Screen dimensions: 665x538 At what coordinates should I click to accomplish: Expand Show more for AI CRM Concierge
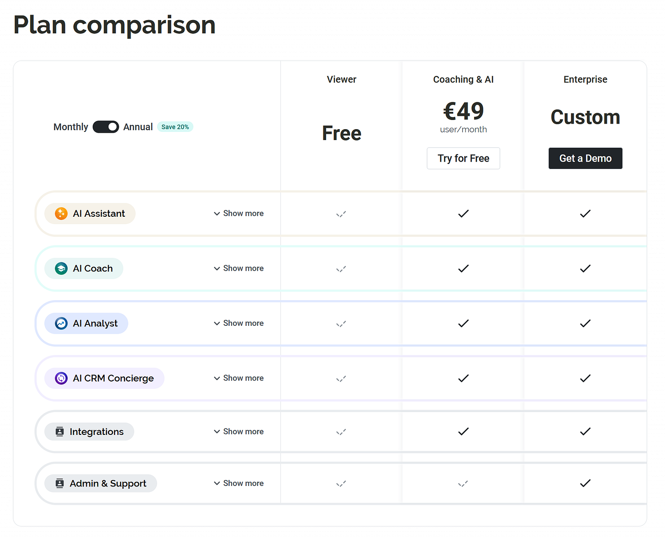pyautogui.click(x=239, y=378)
